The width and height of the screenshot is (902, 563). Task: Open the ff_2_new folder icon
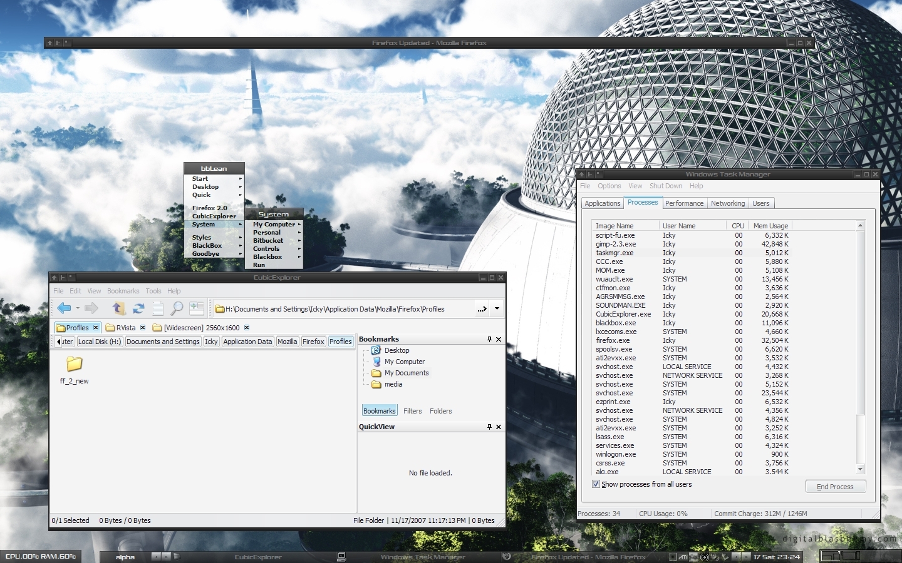click(x=75, y=363)
